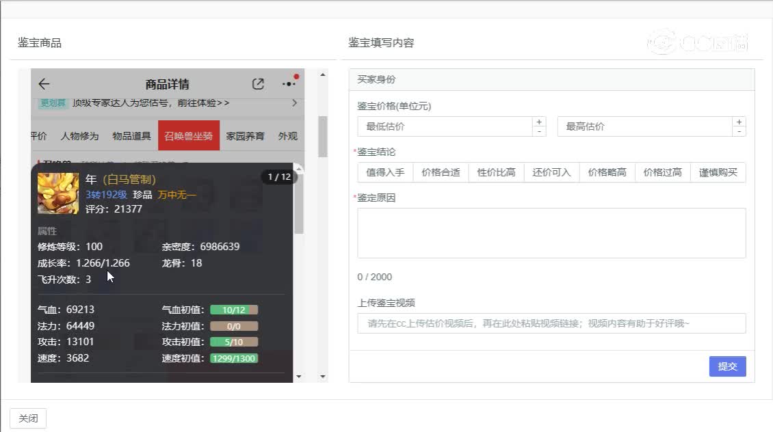Decrease 最高估价 with the minus stepper
Screen dimensions: 773x432
[x=739, y=131]
